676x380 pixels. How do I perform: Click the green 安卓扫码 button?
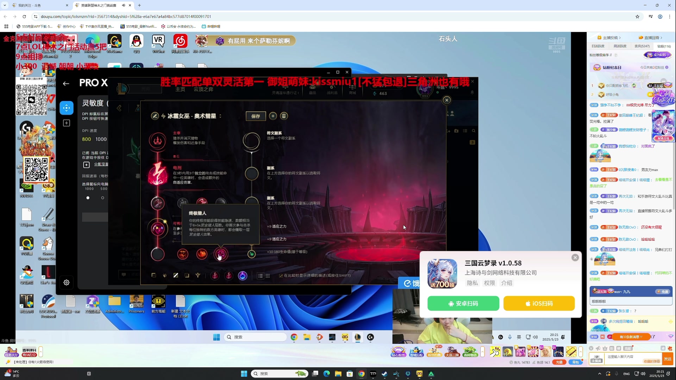coord(463,303)
